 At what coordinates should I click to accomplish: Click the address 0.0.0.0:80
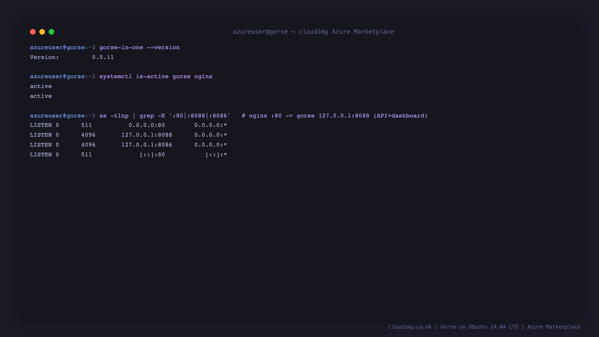click(147, 125)
